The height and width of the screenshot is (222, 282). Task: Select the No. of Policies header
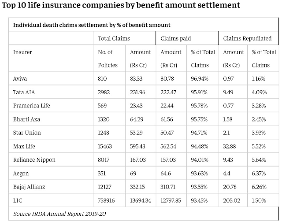tap(108, 58)
